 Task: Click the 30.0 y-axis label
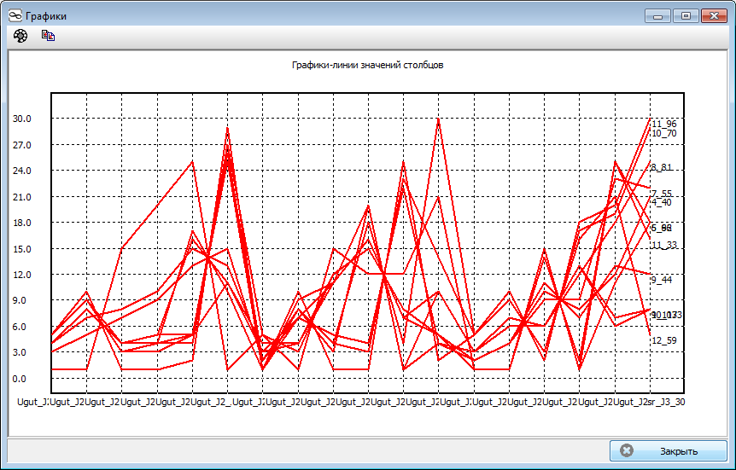[x=22, y=119]
